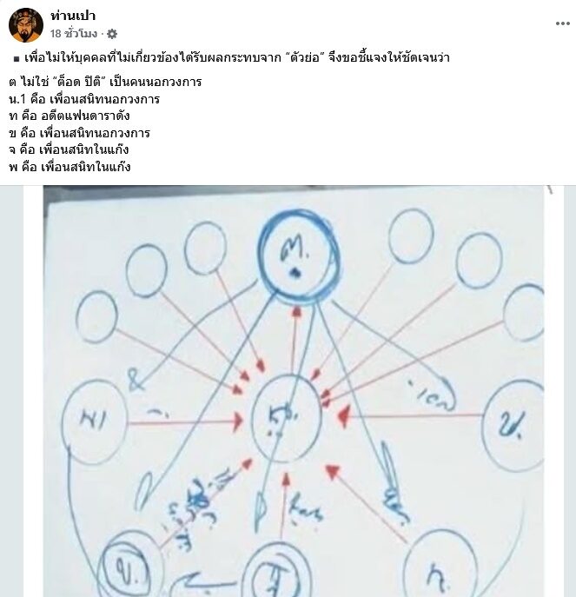The height and width of the screenshot is (597, 576).
Task: Click the privacy gear icon beside timestamp
Action: pos(112,34)
